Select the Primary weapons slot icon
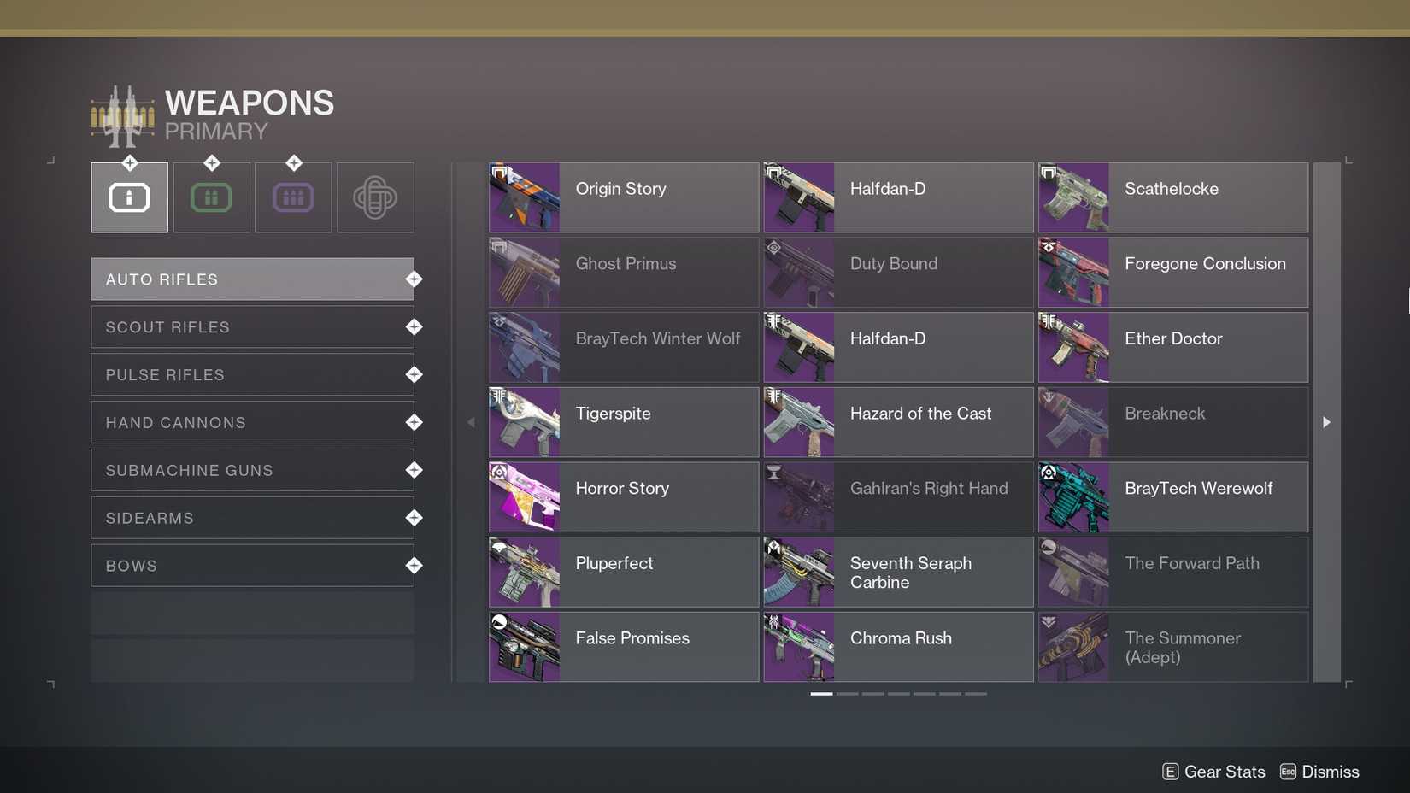The width and height of the screenshot is (1410, 793). coord(129,197)
